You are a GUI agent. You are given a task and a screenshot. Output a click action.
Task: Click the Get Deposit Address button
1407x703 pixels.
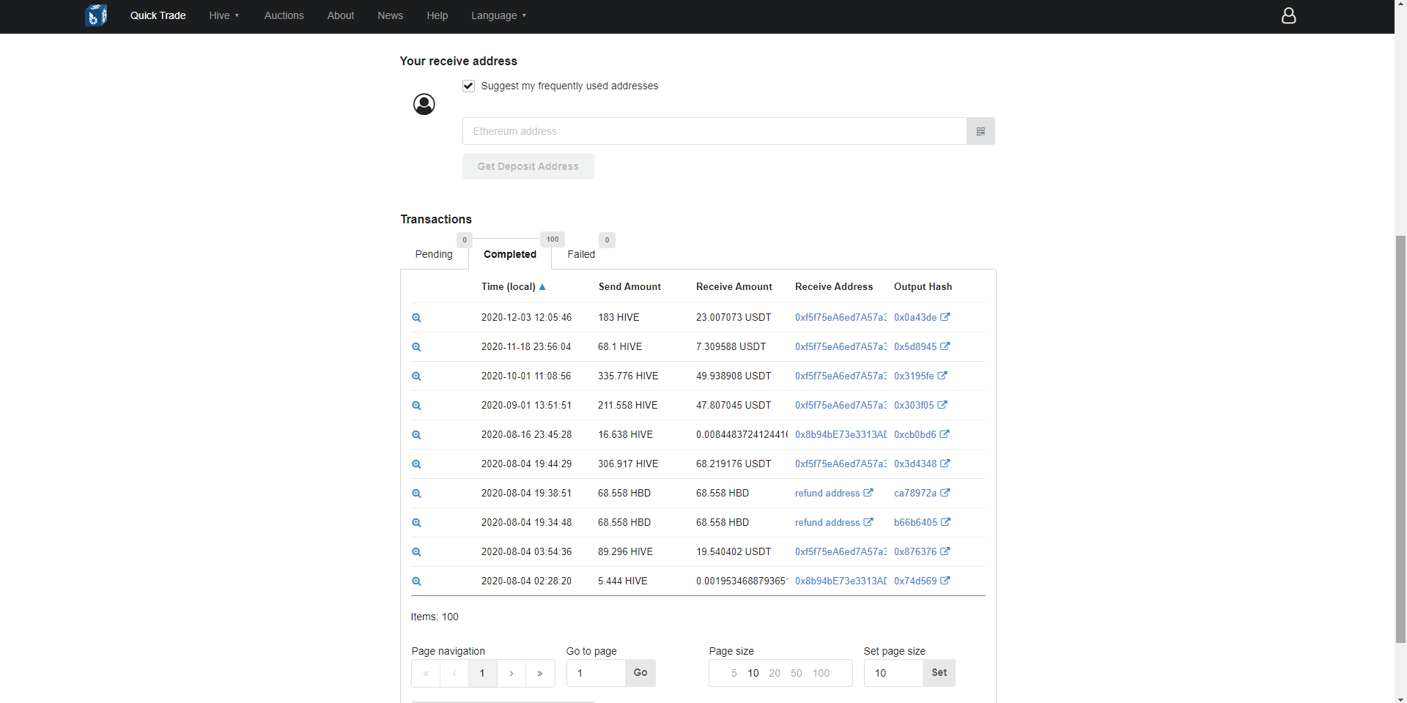528,166
